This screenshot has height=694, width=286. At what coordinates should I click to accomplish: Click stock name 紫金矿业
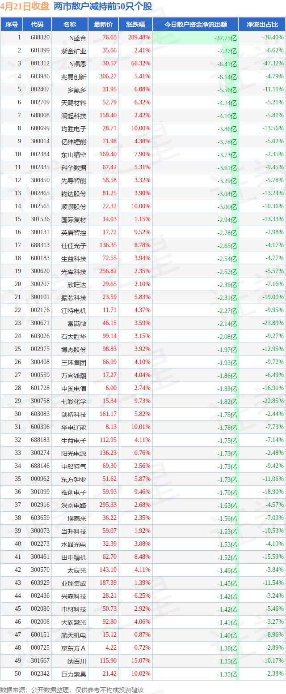pos(74,51)
